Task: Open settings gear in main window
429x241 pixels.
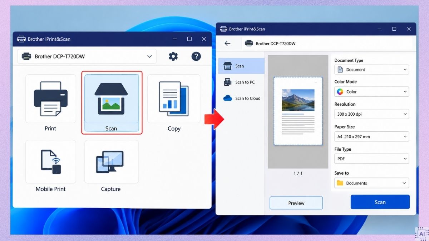Action: [173, 56]
